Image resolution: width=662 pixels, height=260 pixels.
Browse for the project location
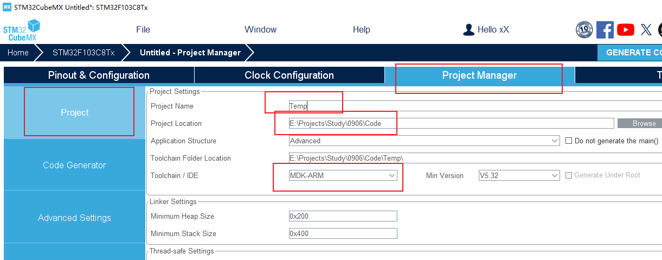coord(640,124)
